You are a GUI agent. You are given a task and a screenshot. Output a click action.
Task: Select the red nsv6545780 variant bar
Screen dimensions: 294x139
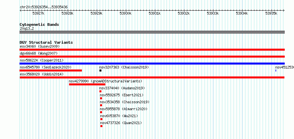(x=51, y=70)
